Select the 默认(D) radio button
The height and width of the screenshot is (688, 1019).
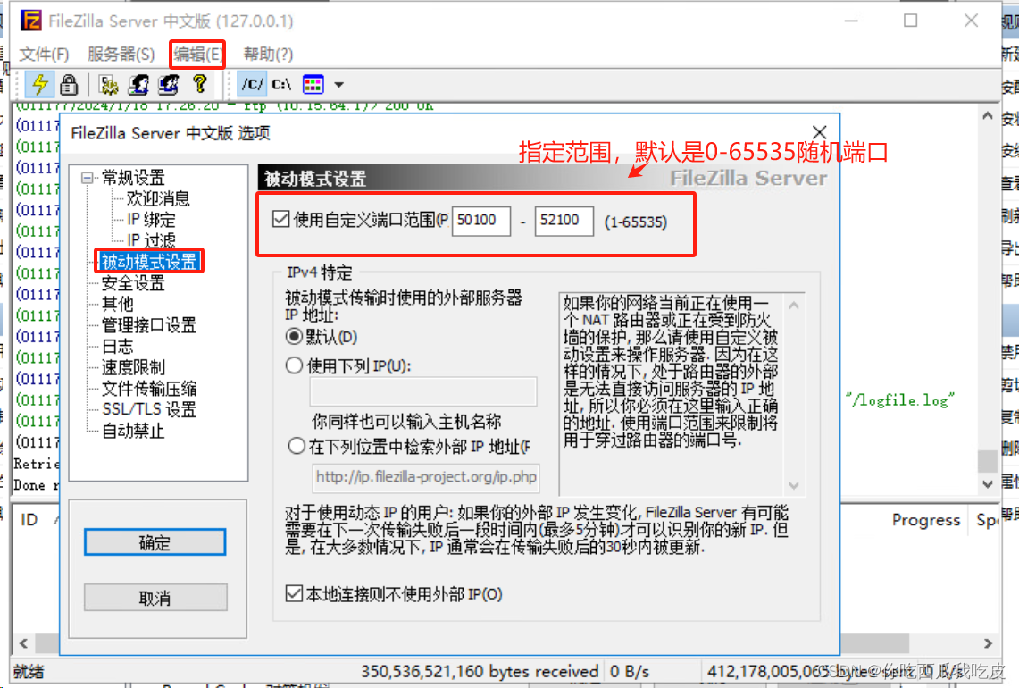pyautogui.click(x=294, y=336)
